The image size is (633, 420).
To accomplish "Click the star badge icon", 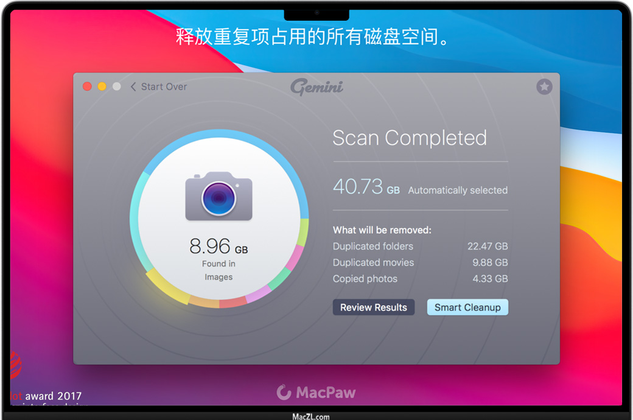I will coord(544,86).
